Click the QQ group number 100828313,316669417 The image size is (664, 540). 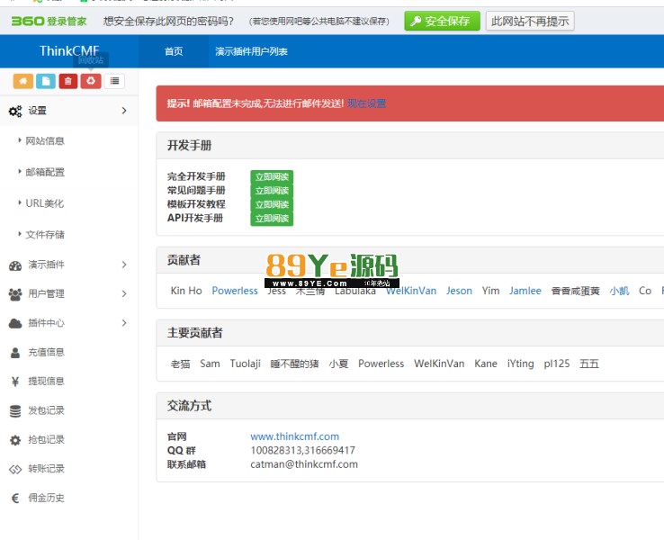pos(303,451)
